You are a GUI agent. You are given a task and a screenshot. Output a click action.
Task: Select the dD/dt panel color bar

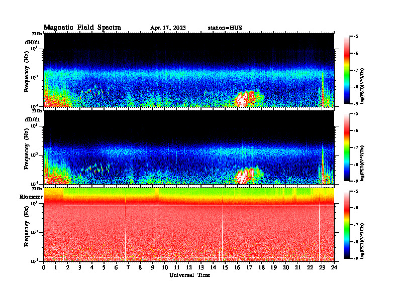click(x=346, y=147)
